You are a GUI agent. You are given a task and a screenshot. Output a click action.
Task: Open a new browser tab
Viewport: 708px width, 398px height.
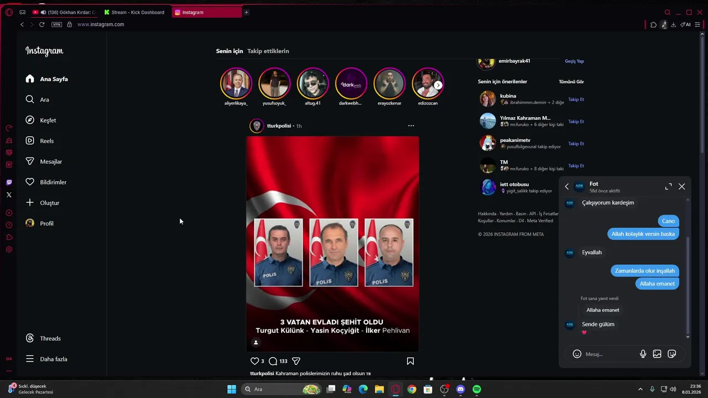coord(246,12)
